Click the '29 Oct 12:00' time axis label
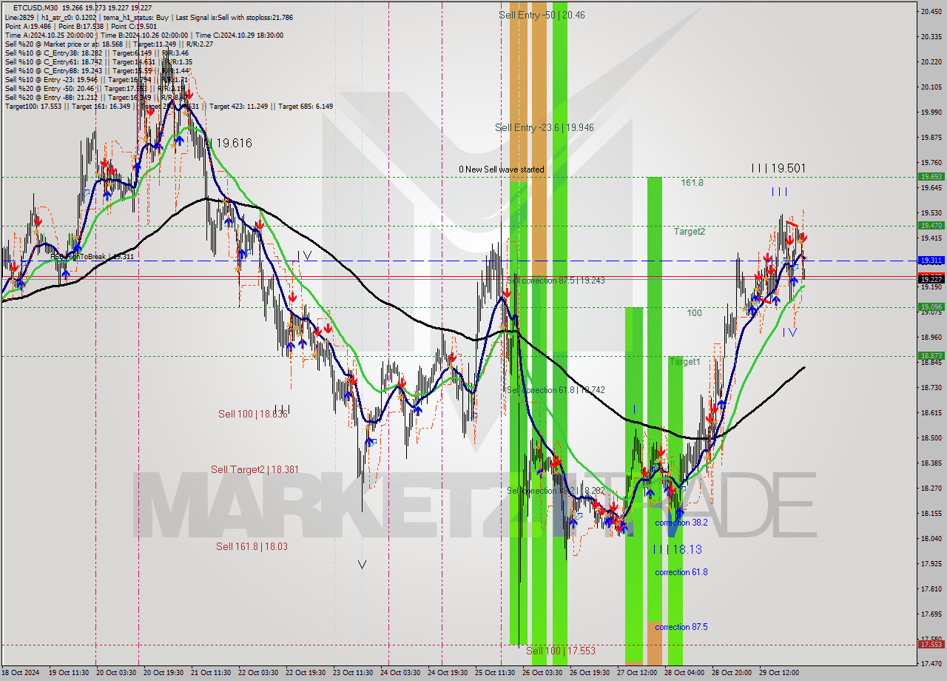947x681 pixels. (x=779, y=673)
